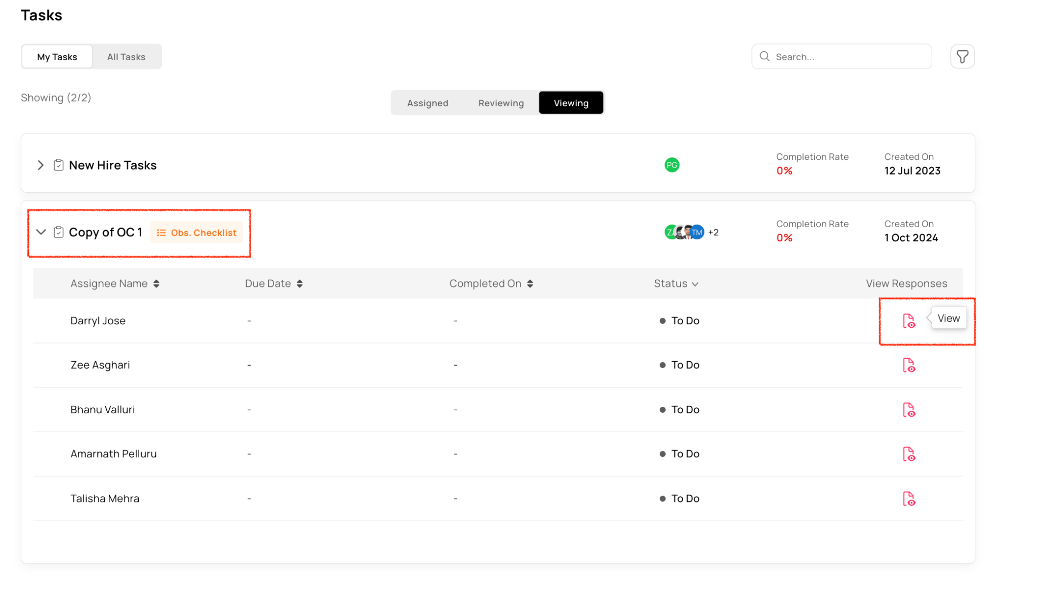Open Amarnath Pelluru's response viewer icon
Screen dimensions: 1037x600
click(909, 454)
